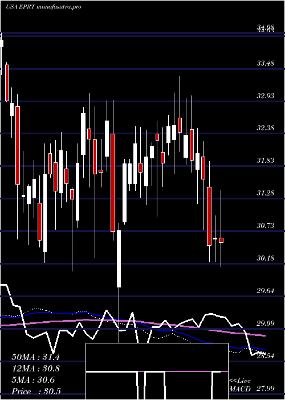Click the 'Price : 30.5' readout

tap(36, 391)
